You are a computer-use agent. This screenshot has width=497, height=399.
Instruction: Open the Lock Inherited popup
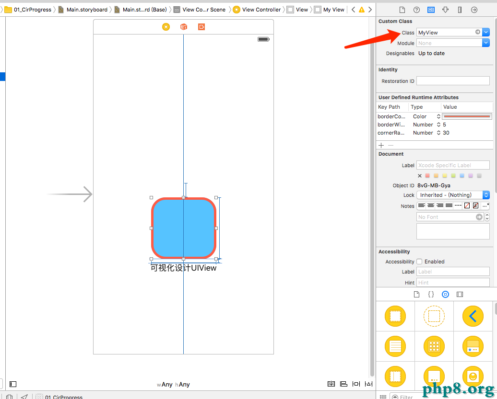coord(453,195)
